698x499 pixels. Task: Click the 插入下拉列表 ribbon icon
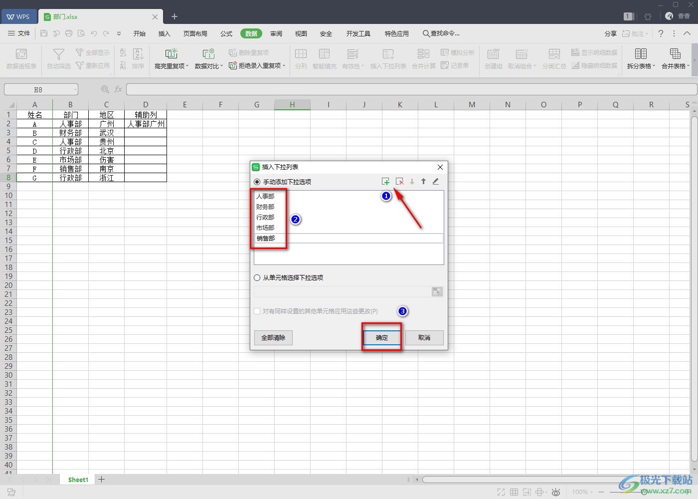point(388,54)
